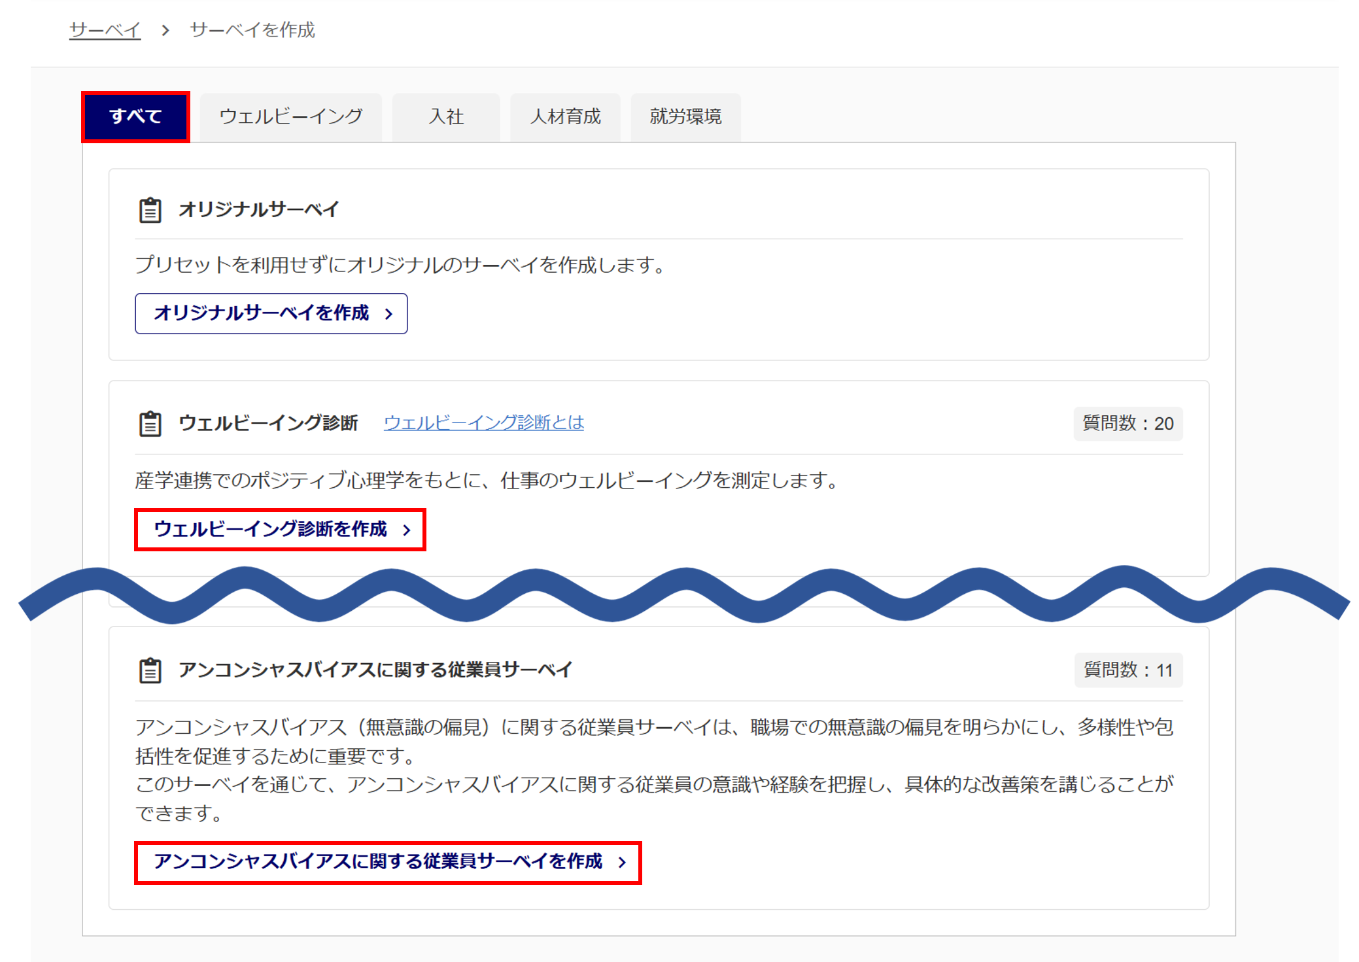
Task: Click アンコンシャスバイアスに関する従業員サーベイを作成 button
Action: [387, 862]
